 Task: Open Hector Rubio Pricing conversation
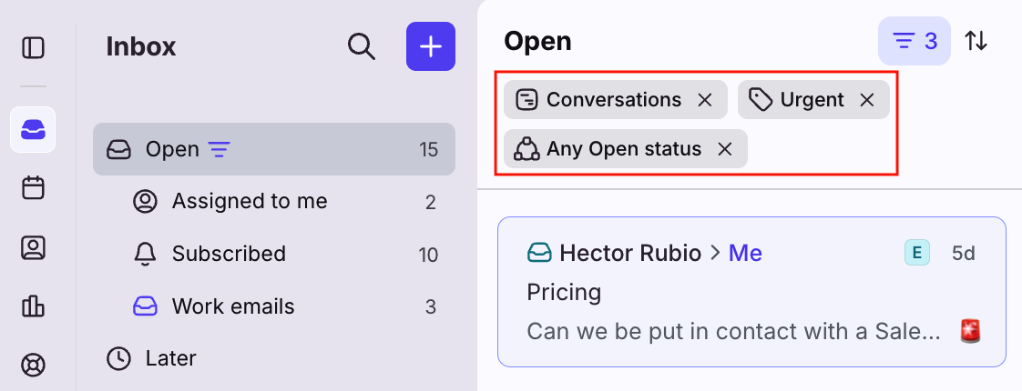click(751, 291)
